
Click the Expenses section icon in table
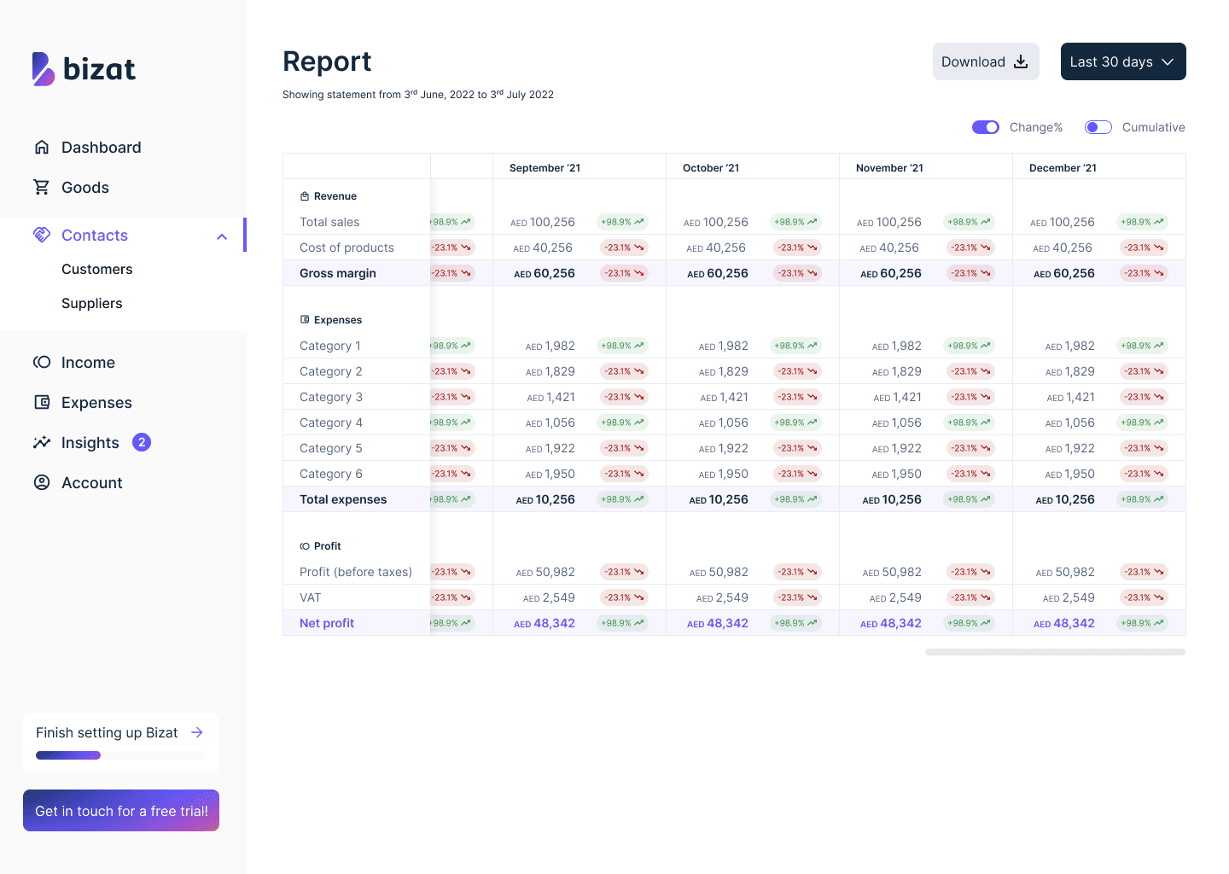(x=305, y=320)
